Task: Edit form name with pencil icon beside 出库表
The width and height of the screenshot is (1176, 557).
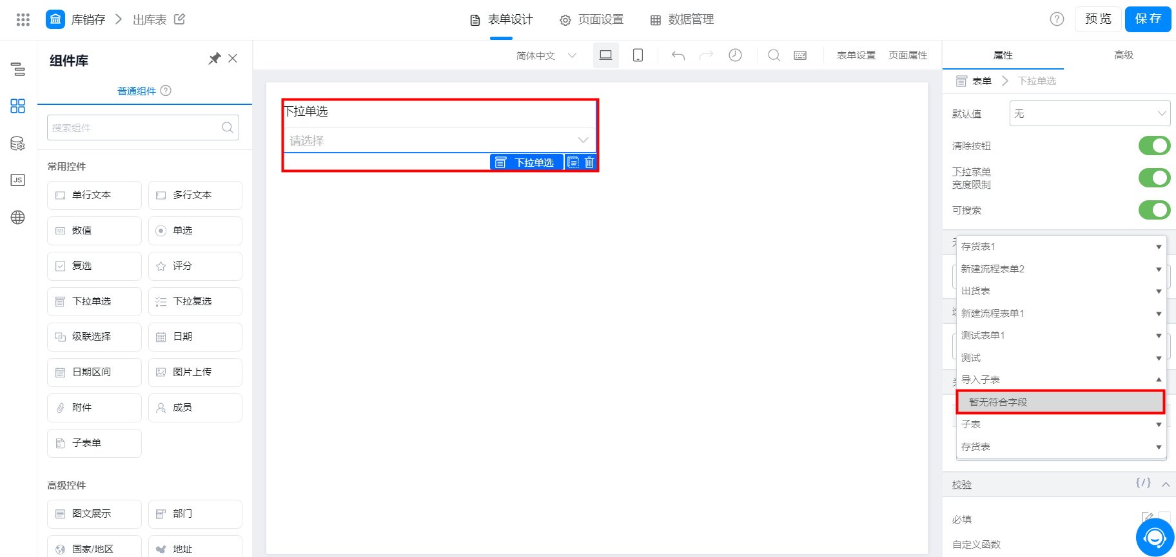Action: pyautogui.click(x=180, y=19)
